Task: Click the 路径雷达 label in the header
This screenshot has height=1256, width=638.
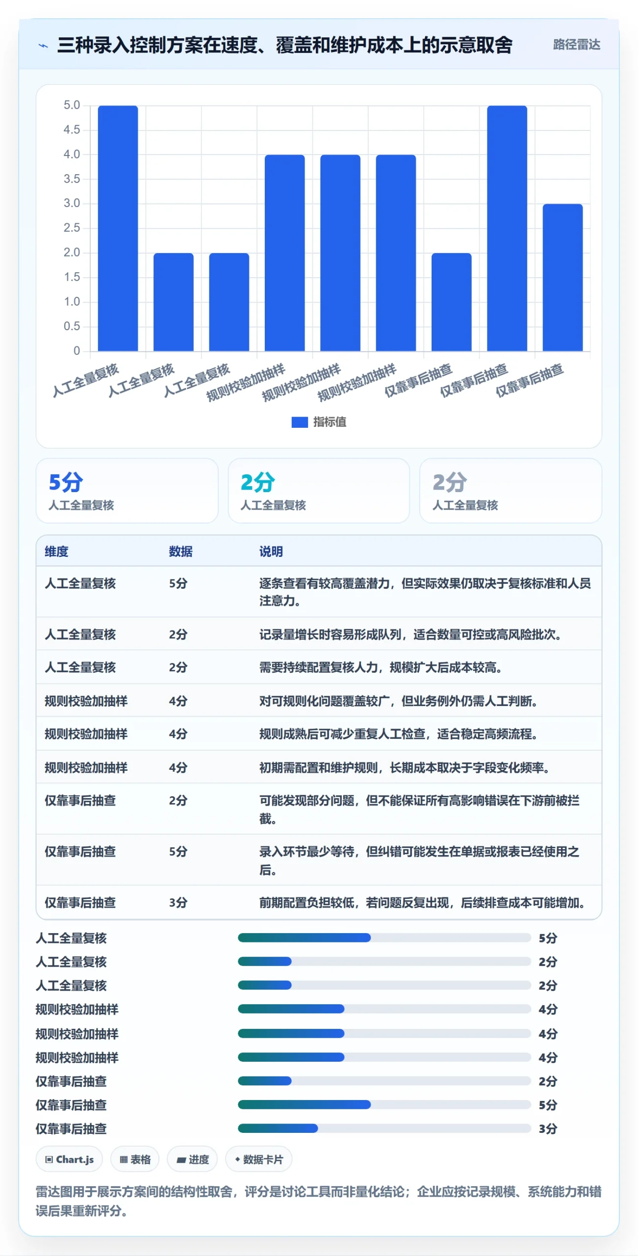Action: 576,45
